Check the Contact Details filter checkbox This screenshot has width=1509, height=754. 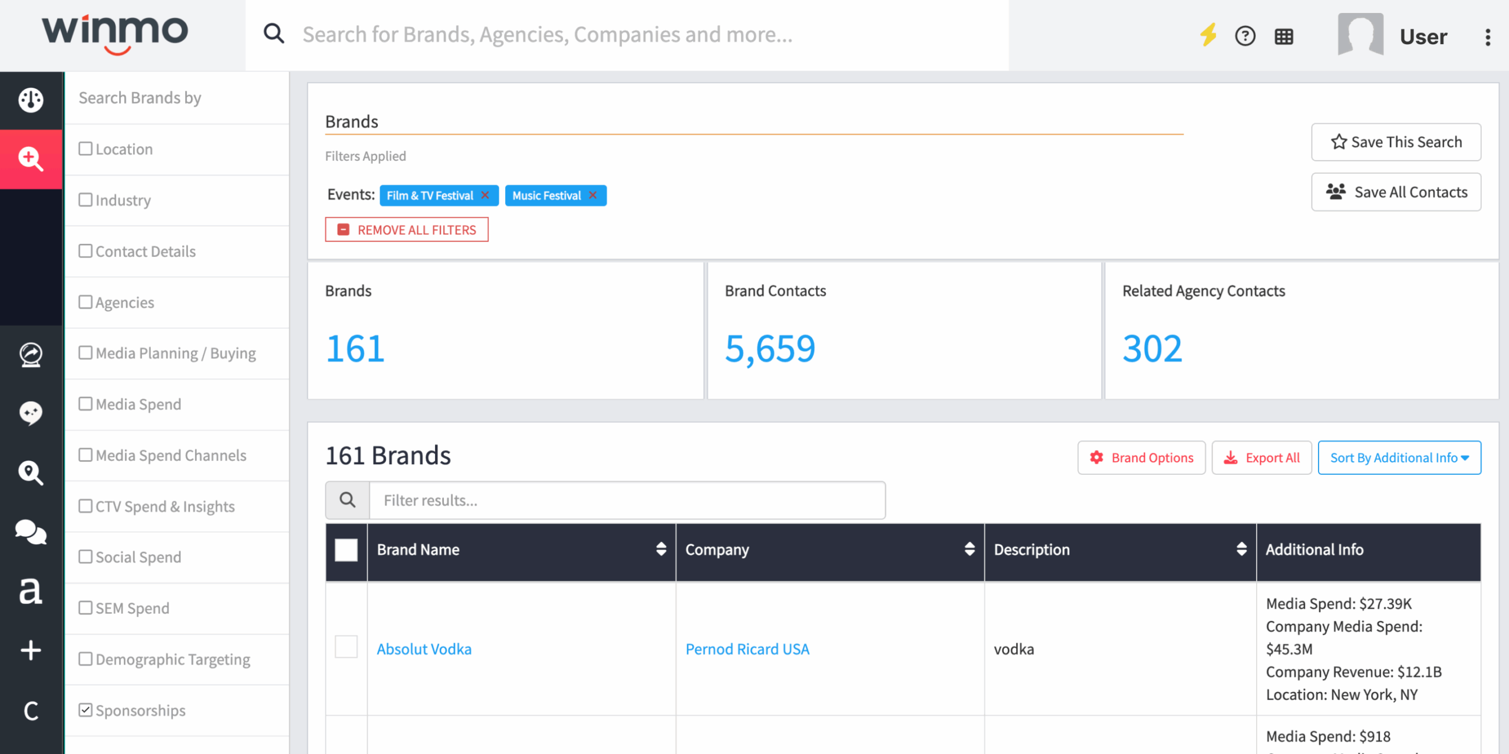(x=85, y=251)
